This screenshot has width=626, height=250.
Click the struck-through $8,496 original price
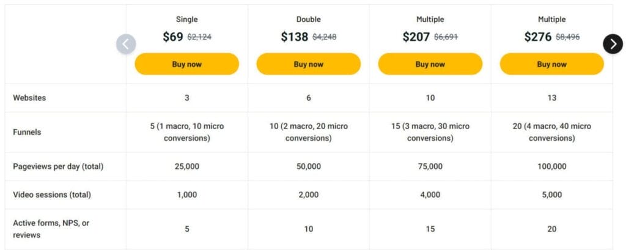point(568,37)
